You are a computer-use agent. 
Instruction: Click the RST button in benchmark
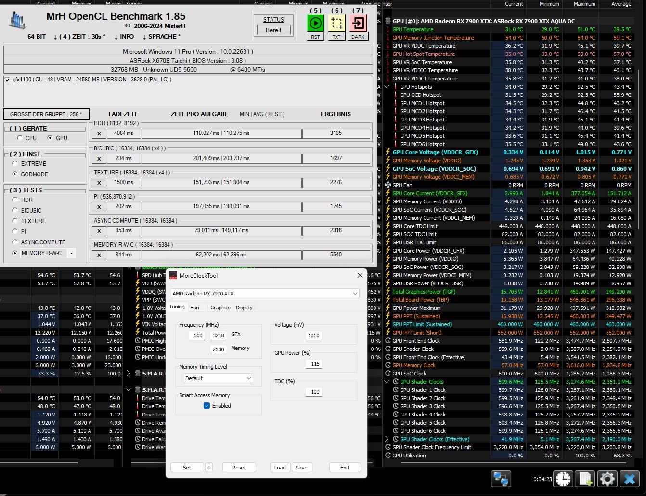(315, 37)
